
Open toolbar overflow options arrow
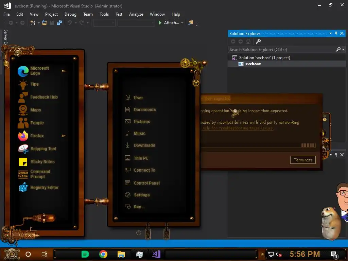tap(197, 24)
